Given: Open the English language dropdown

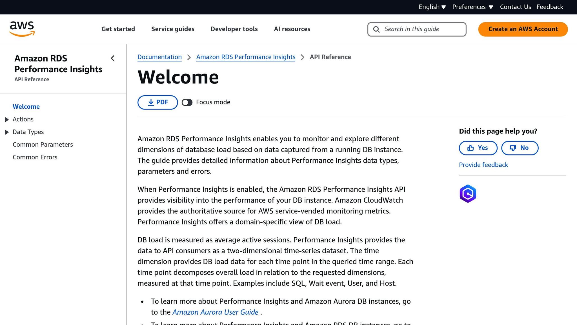Looking at the screenshot, I should 432,7.
